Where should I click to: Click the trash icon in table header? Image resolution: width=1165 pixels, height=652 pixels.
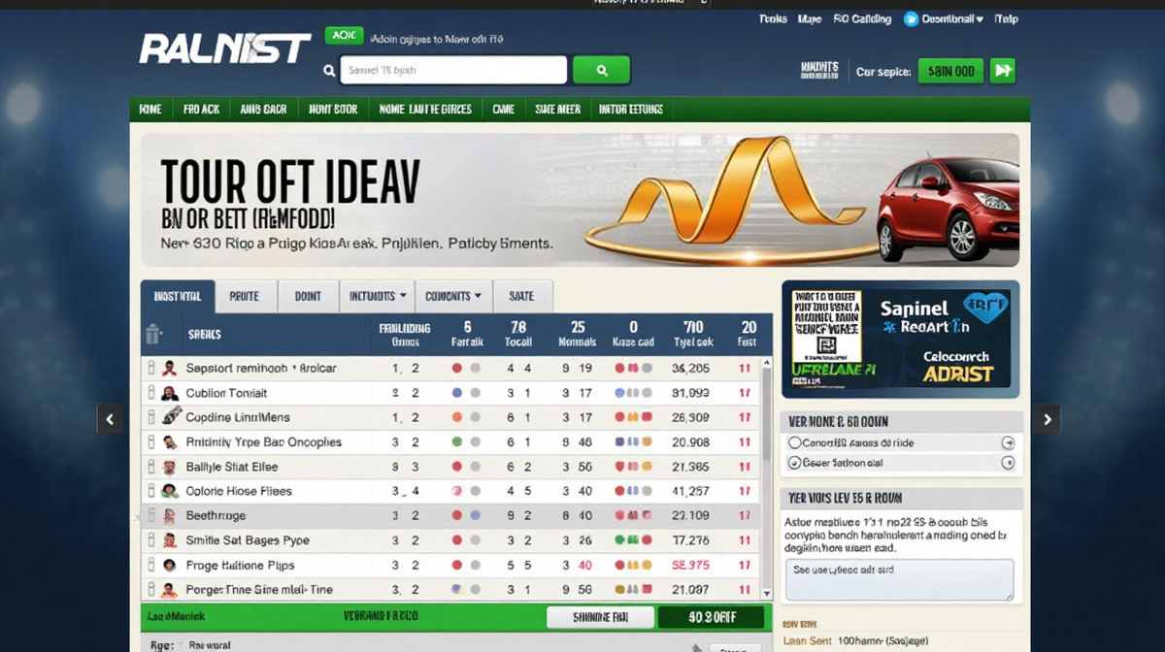(x=153, y=334)
